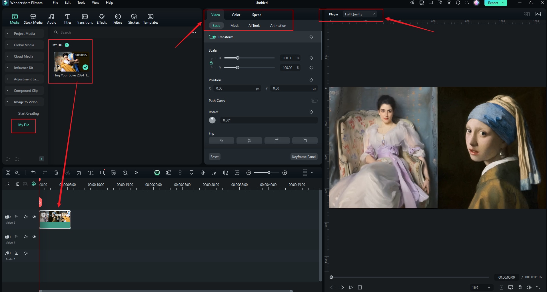Expand the Influence Kit tree item
The height and width of the screenshot is (292, 547).
tap(7, 68)
